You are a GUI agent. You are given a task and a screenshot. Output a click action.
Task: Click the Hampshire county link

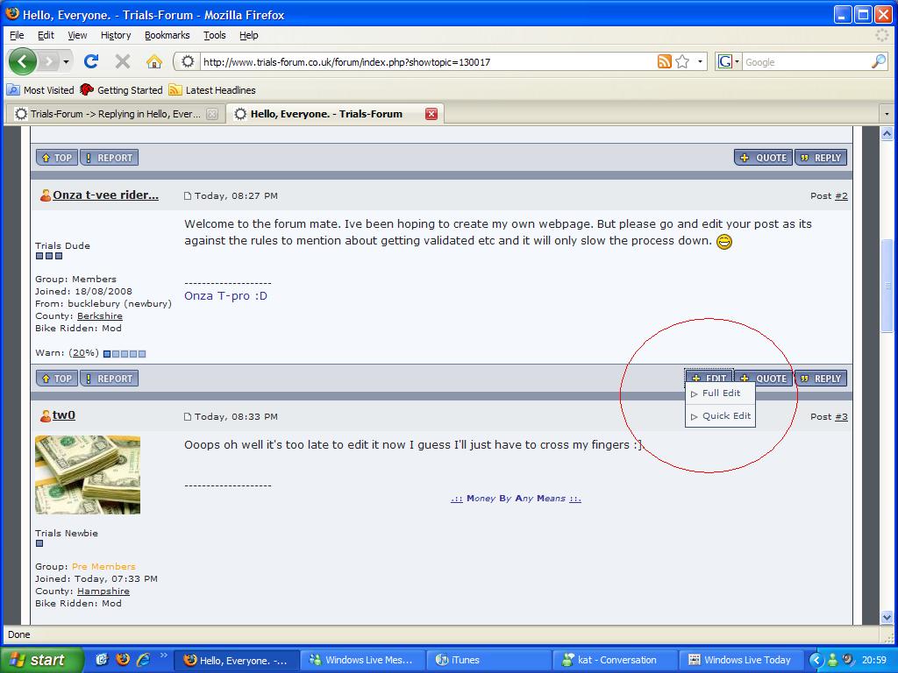click(103, 592)
